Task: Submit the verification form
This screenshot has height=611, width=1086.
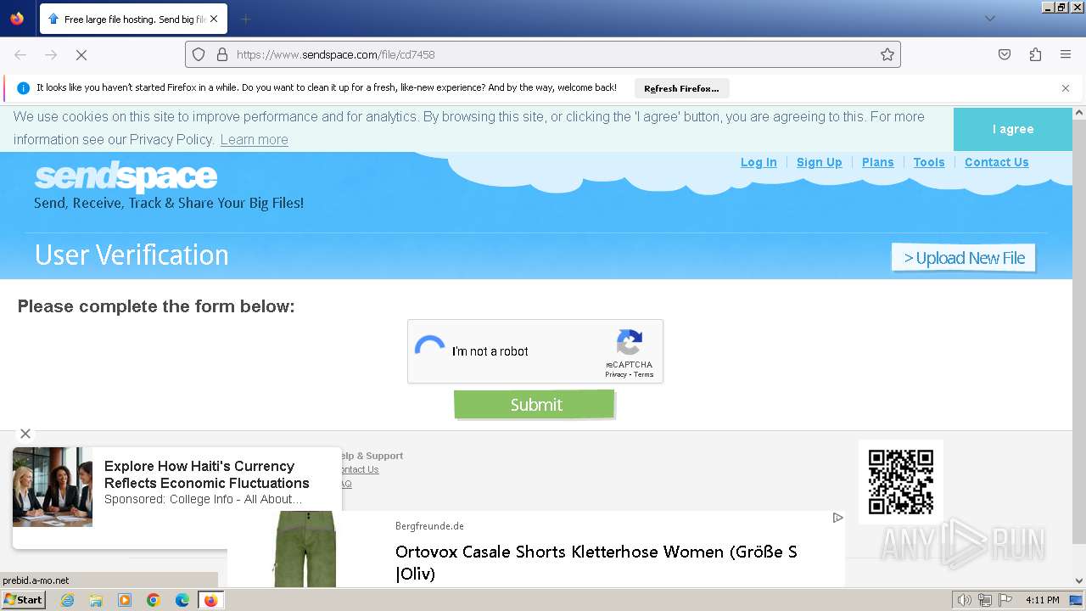Action: point(535,404)
